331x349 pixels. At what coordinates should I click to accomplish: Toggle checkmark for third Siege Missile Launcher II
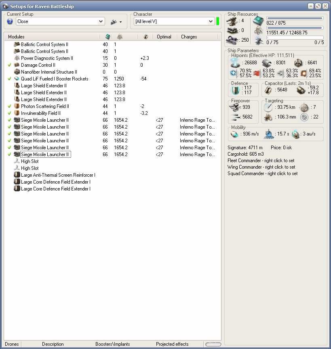[x=9, y=134]
